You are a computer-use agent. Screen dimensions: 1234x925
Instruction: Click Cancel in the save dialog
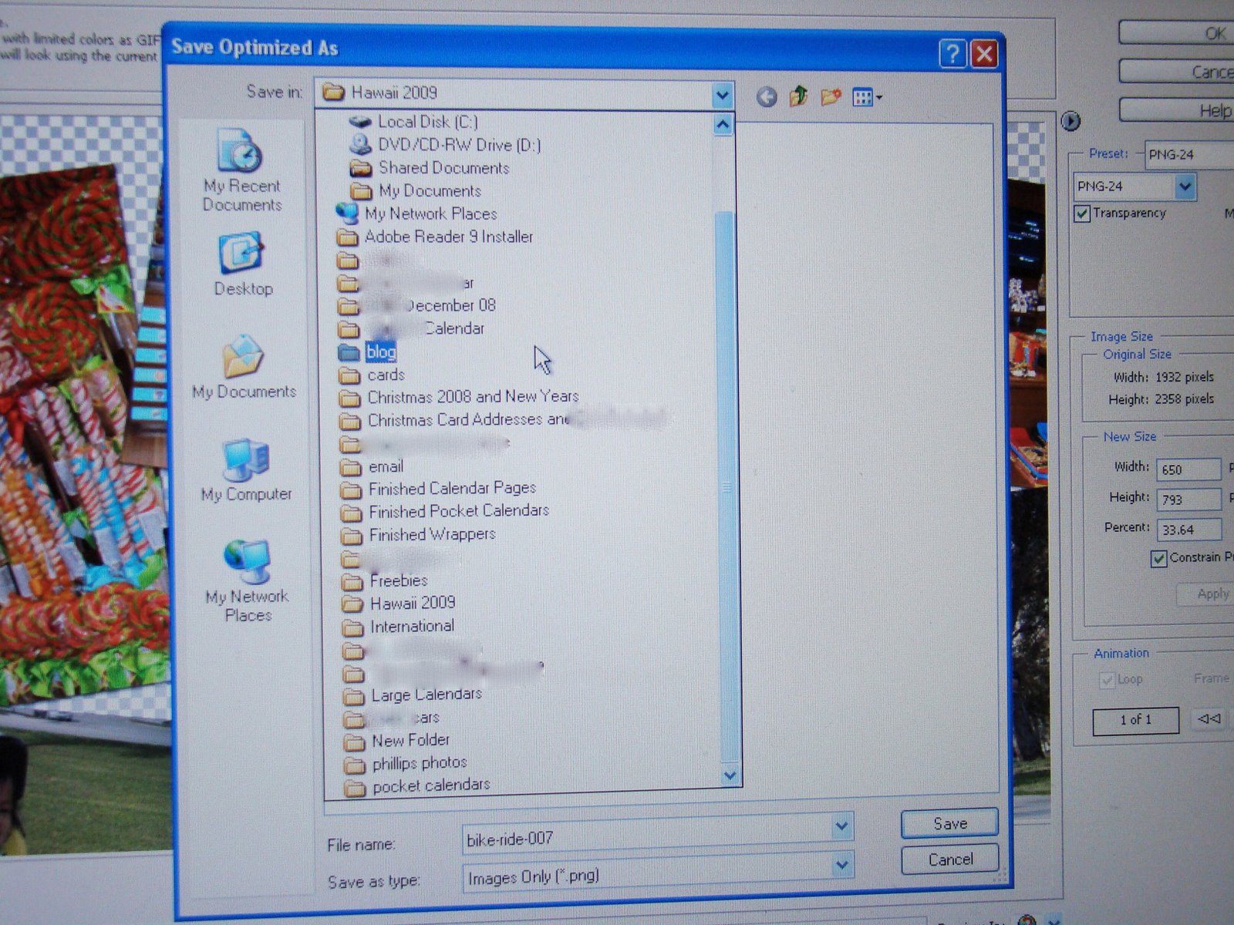tap(950, 859)
